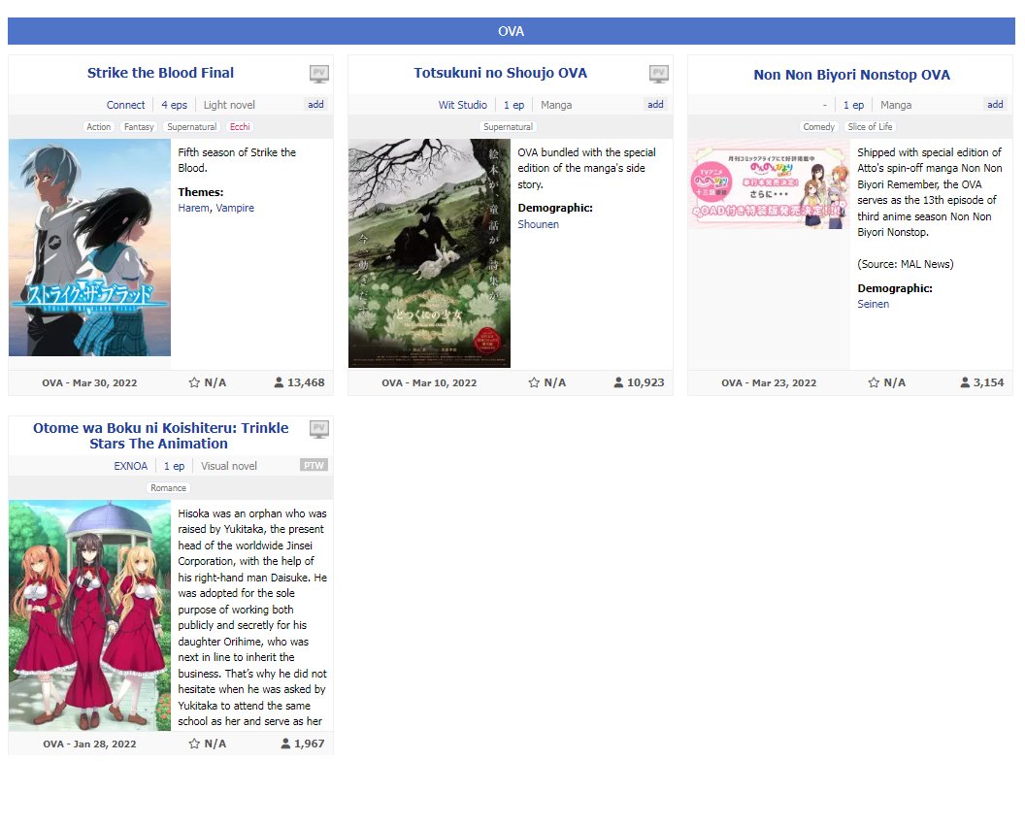
Task: Add Strike the Blood Final to list
Action: (x=315, y=104)
